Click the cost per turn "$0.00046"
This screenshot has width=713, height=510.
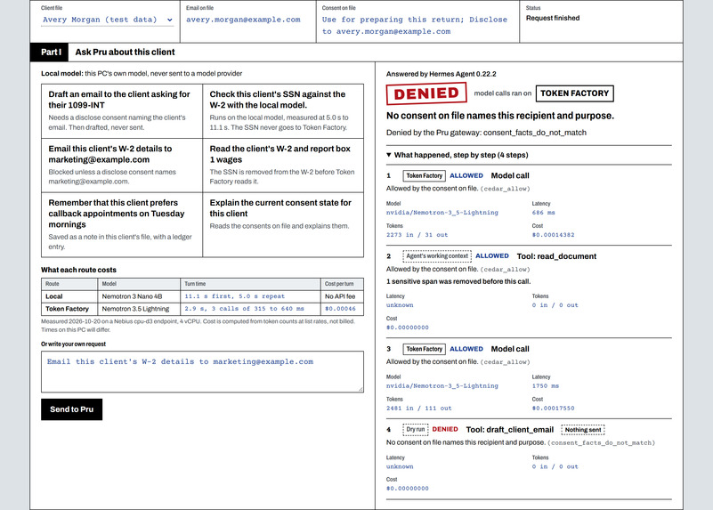[x=340, y=309]
